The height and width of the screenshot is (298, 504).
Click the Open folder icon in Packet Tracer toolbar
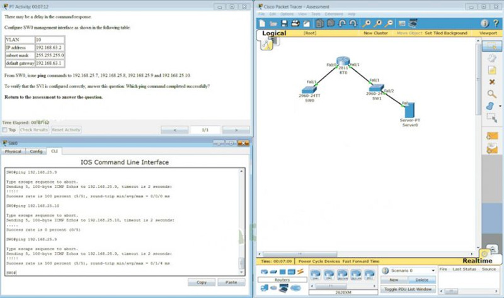273,23
